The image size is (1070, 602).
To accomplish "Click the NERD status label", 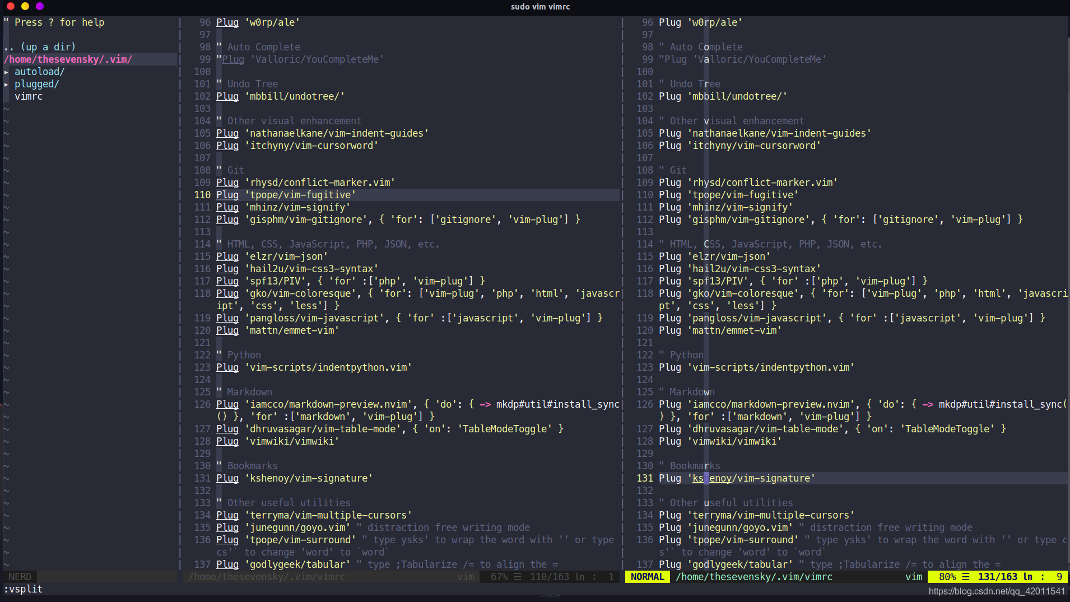I will click(20, 577).
